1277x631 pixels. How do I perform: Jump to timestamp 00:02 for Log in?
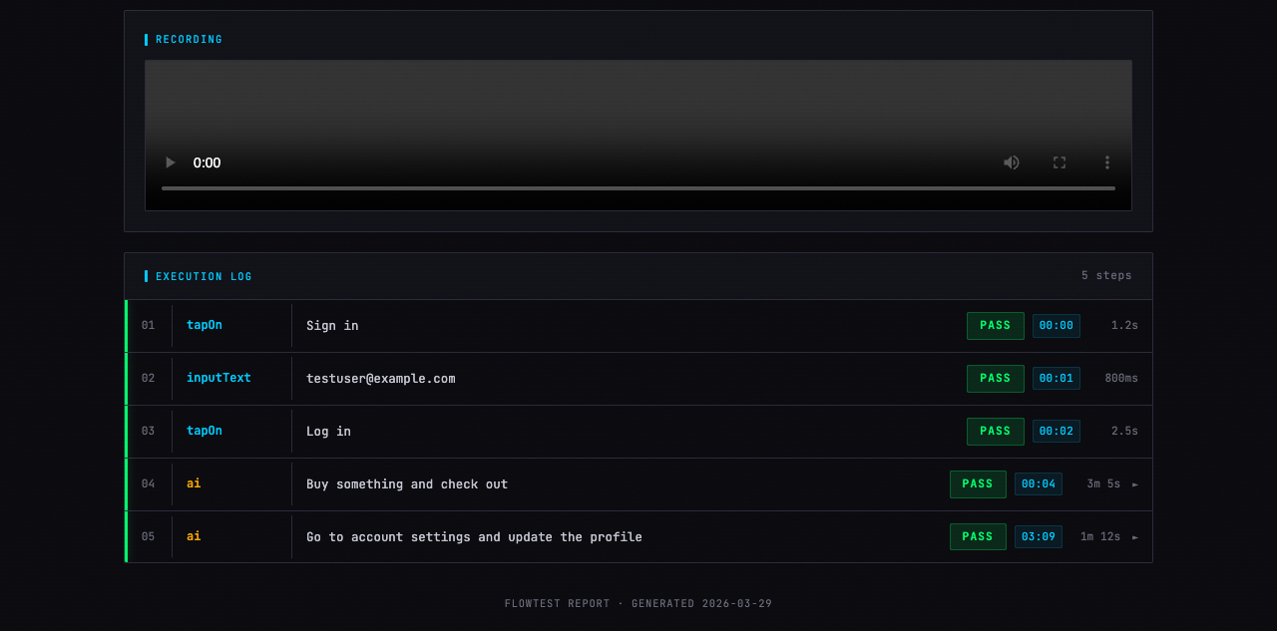(x=1057, y=431)
